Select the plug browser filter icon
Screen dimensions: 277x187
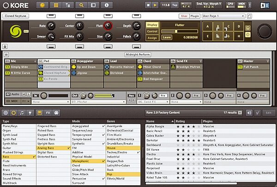click(30, 113)
